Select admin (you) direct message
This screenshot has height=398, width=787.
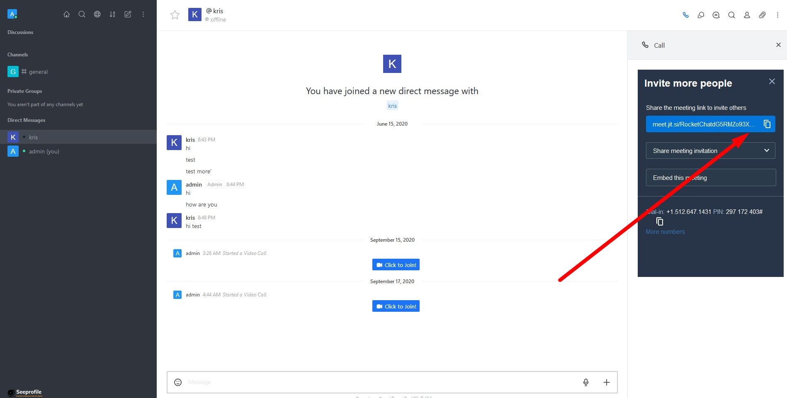coord(44,151)
